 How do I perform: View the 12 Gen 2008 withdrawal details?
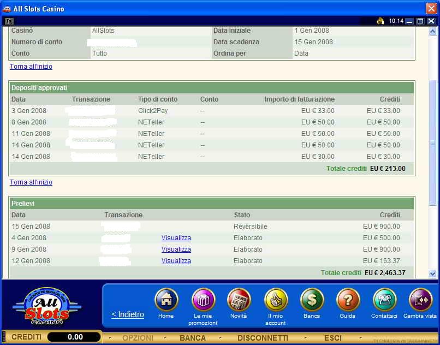tap(176, 261)
